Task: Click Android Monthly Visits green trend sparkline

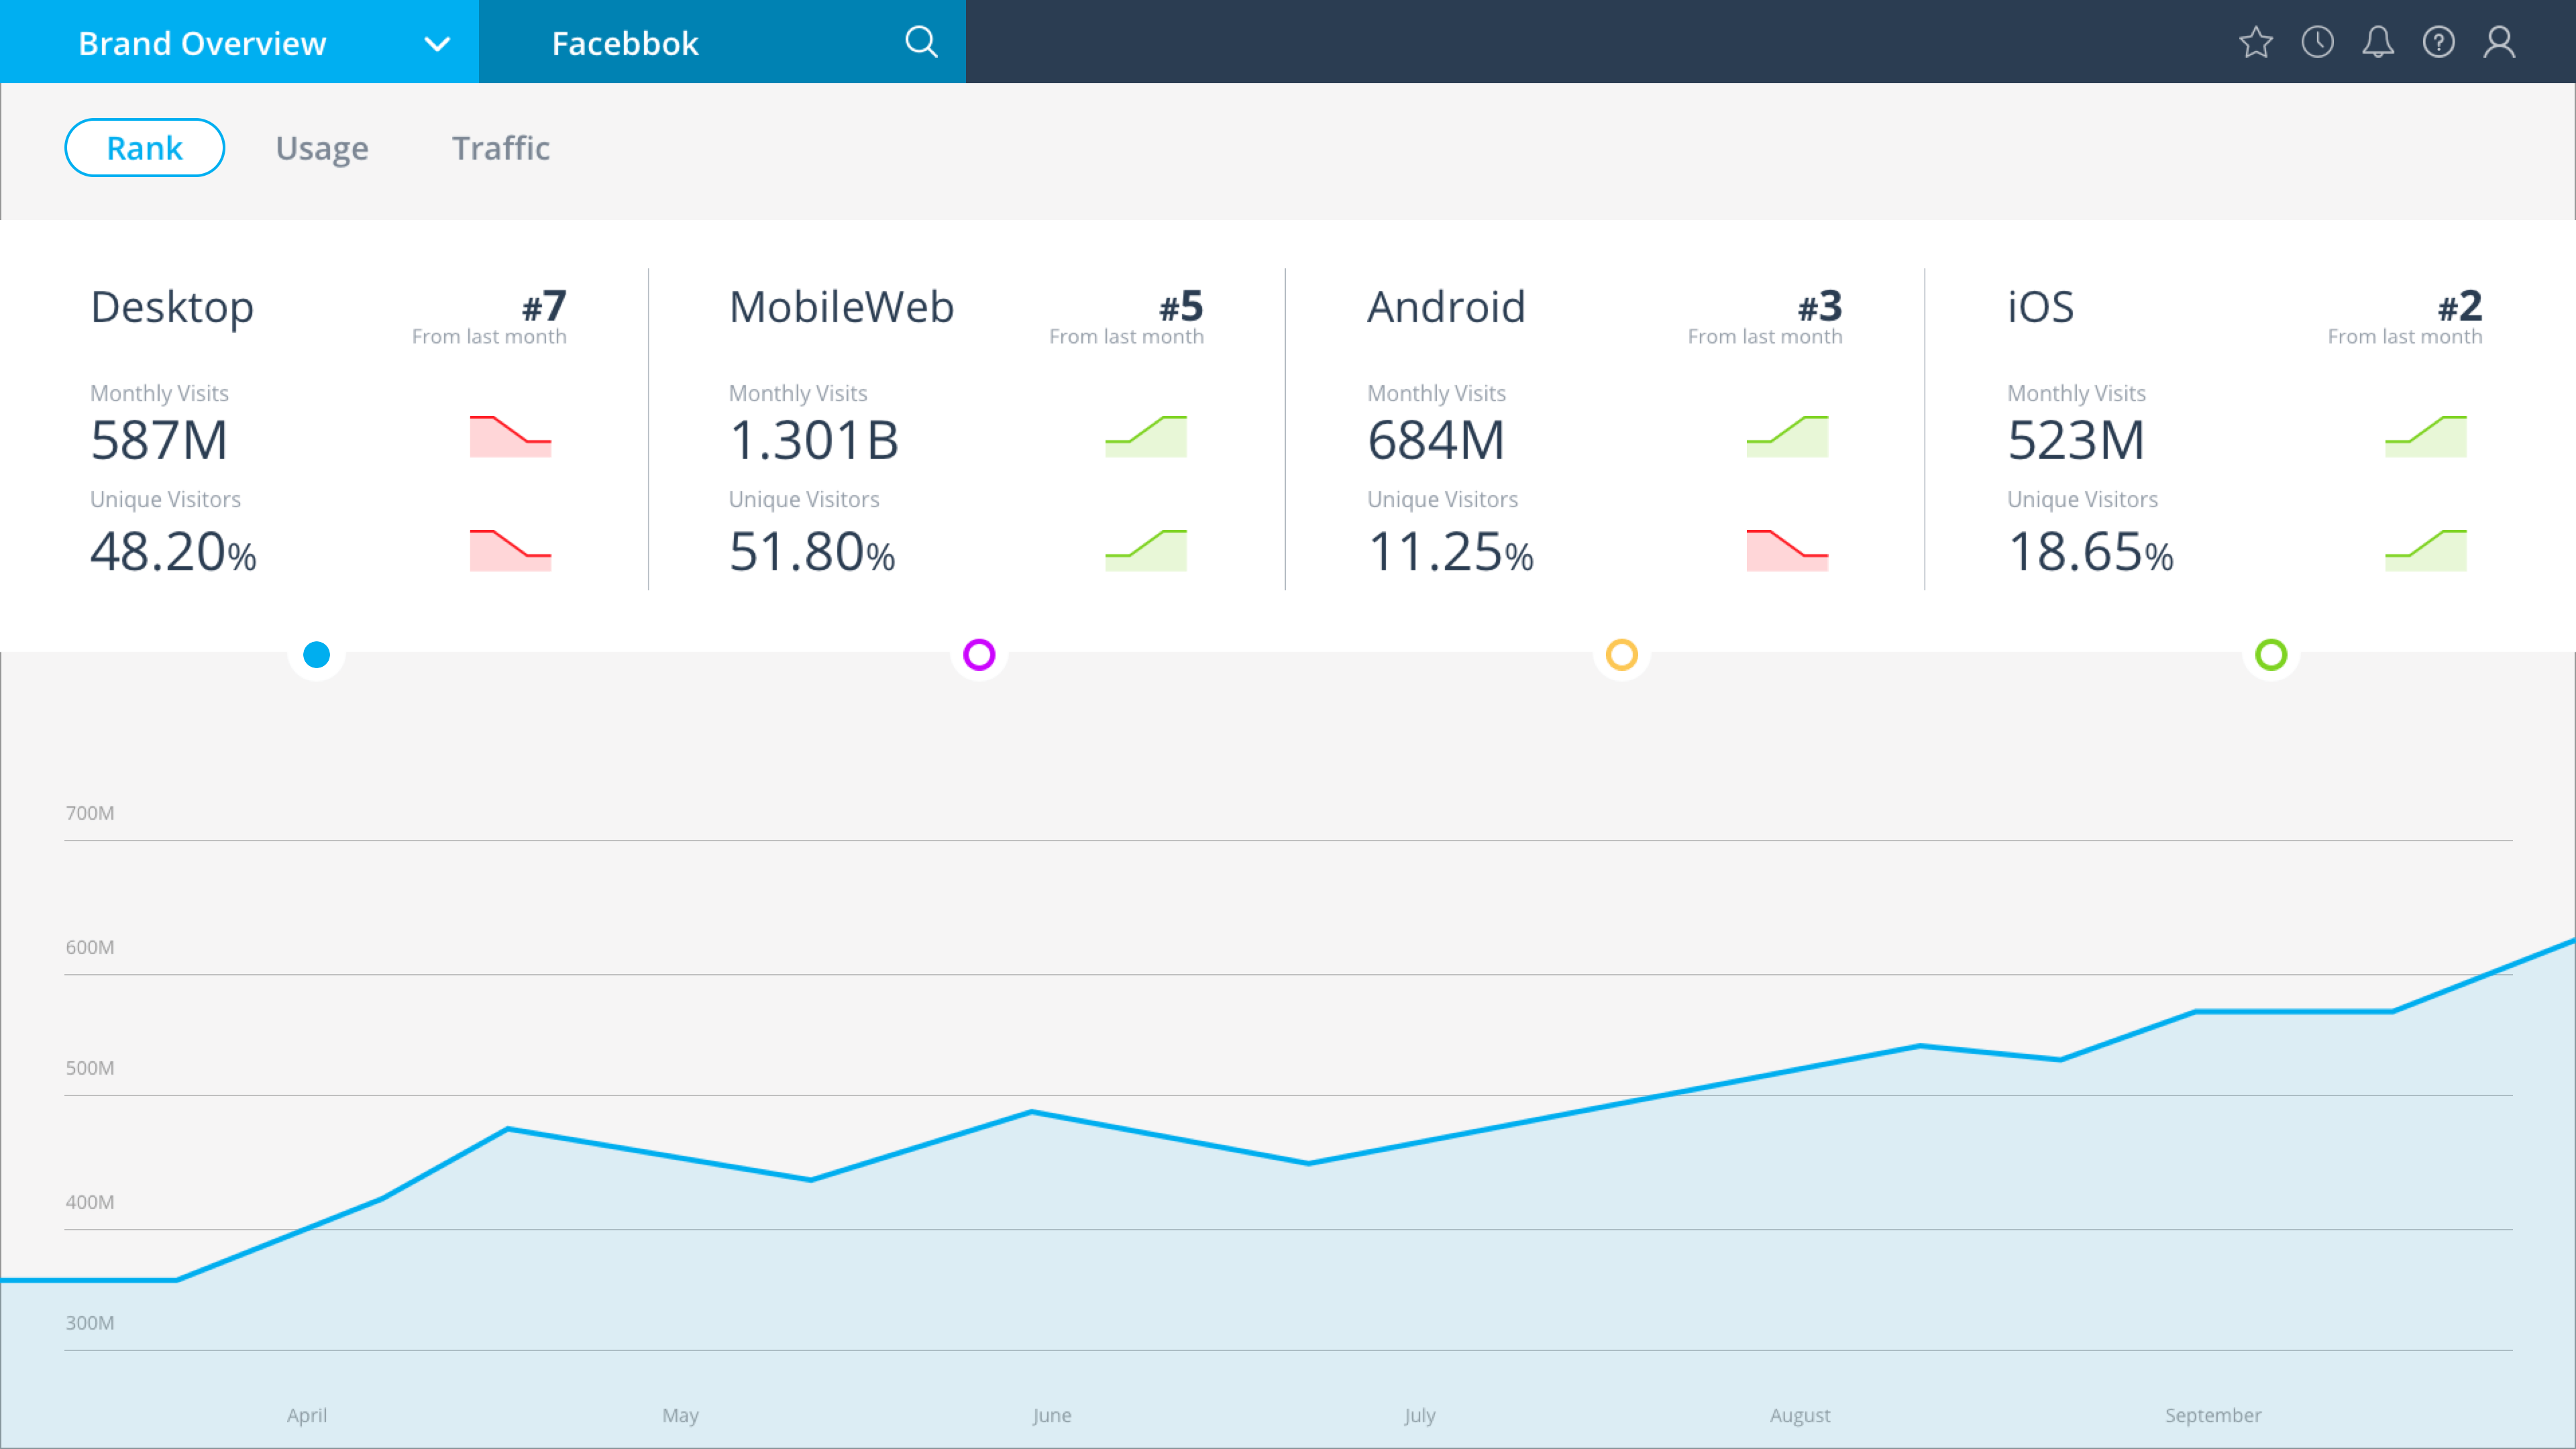Action: (1787, 436)
